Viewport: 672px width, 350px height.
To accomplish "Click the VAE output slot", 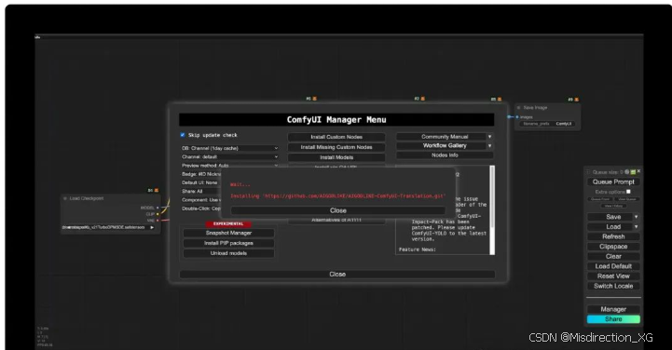I will [x=158, y=221].
